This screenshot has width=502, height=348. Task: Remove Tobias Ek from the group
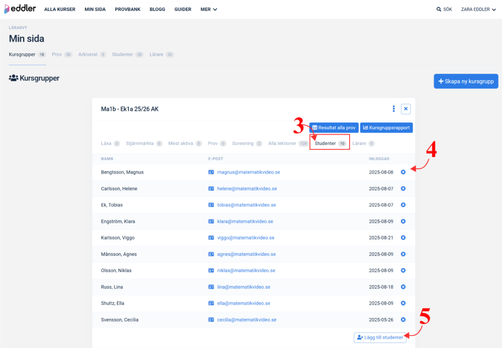point(403,205)
